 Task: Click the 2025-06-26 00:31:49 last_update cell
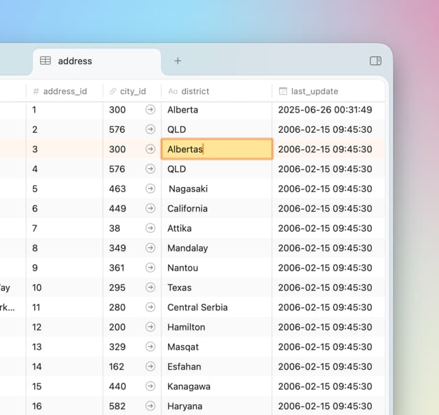point(329,110)
